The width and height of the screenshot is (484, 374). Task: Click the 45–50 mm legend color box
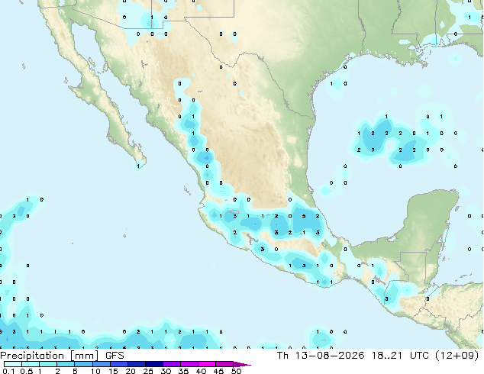coord(224,364)
